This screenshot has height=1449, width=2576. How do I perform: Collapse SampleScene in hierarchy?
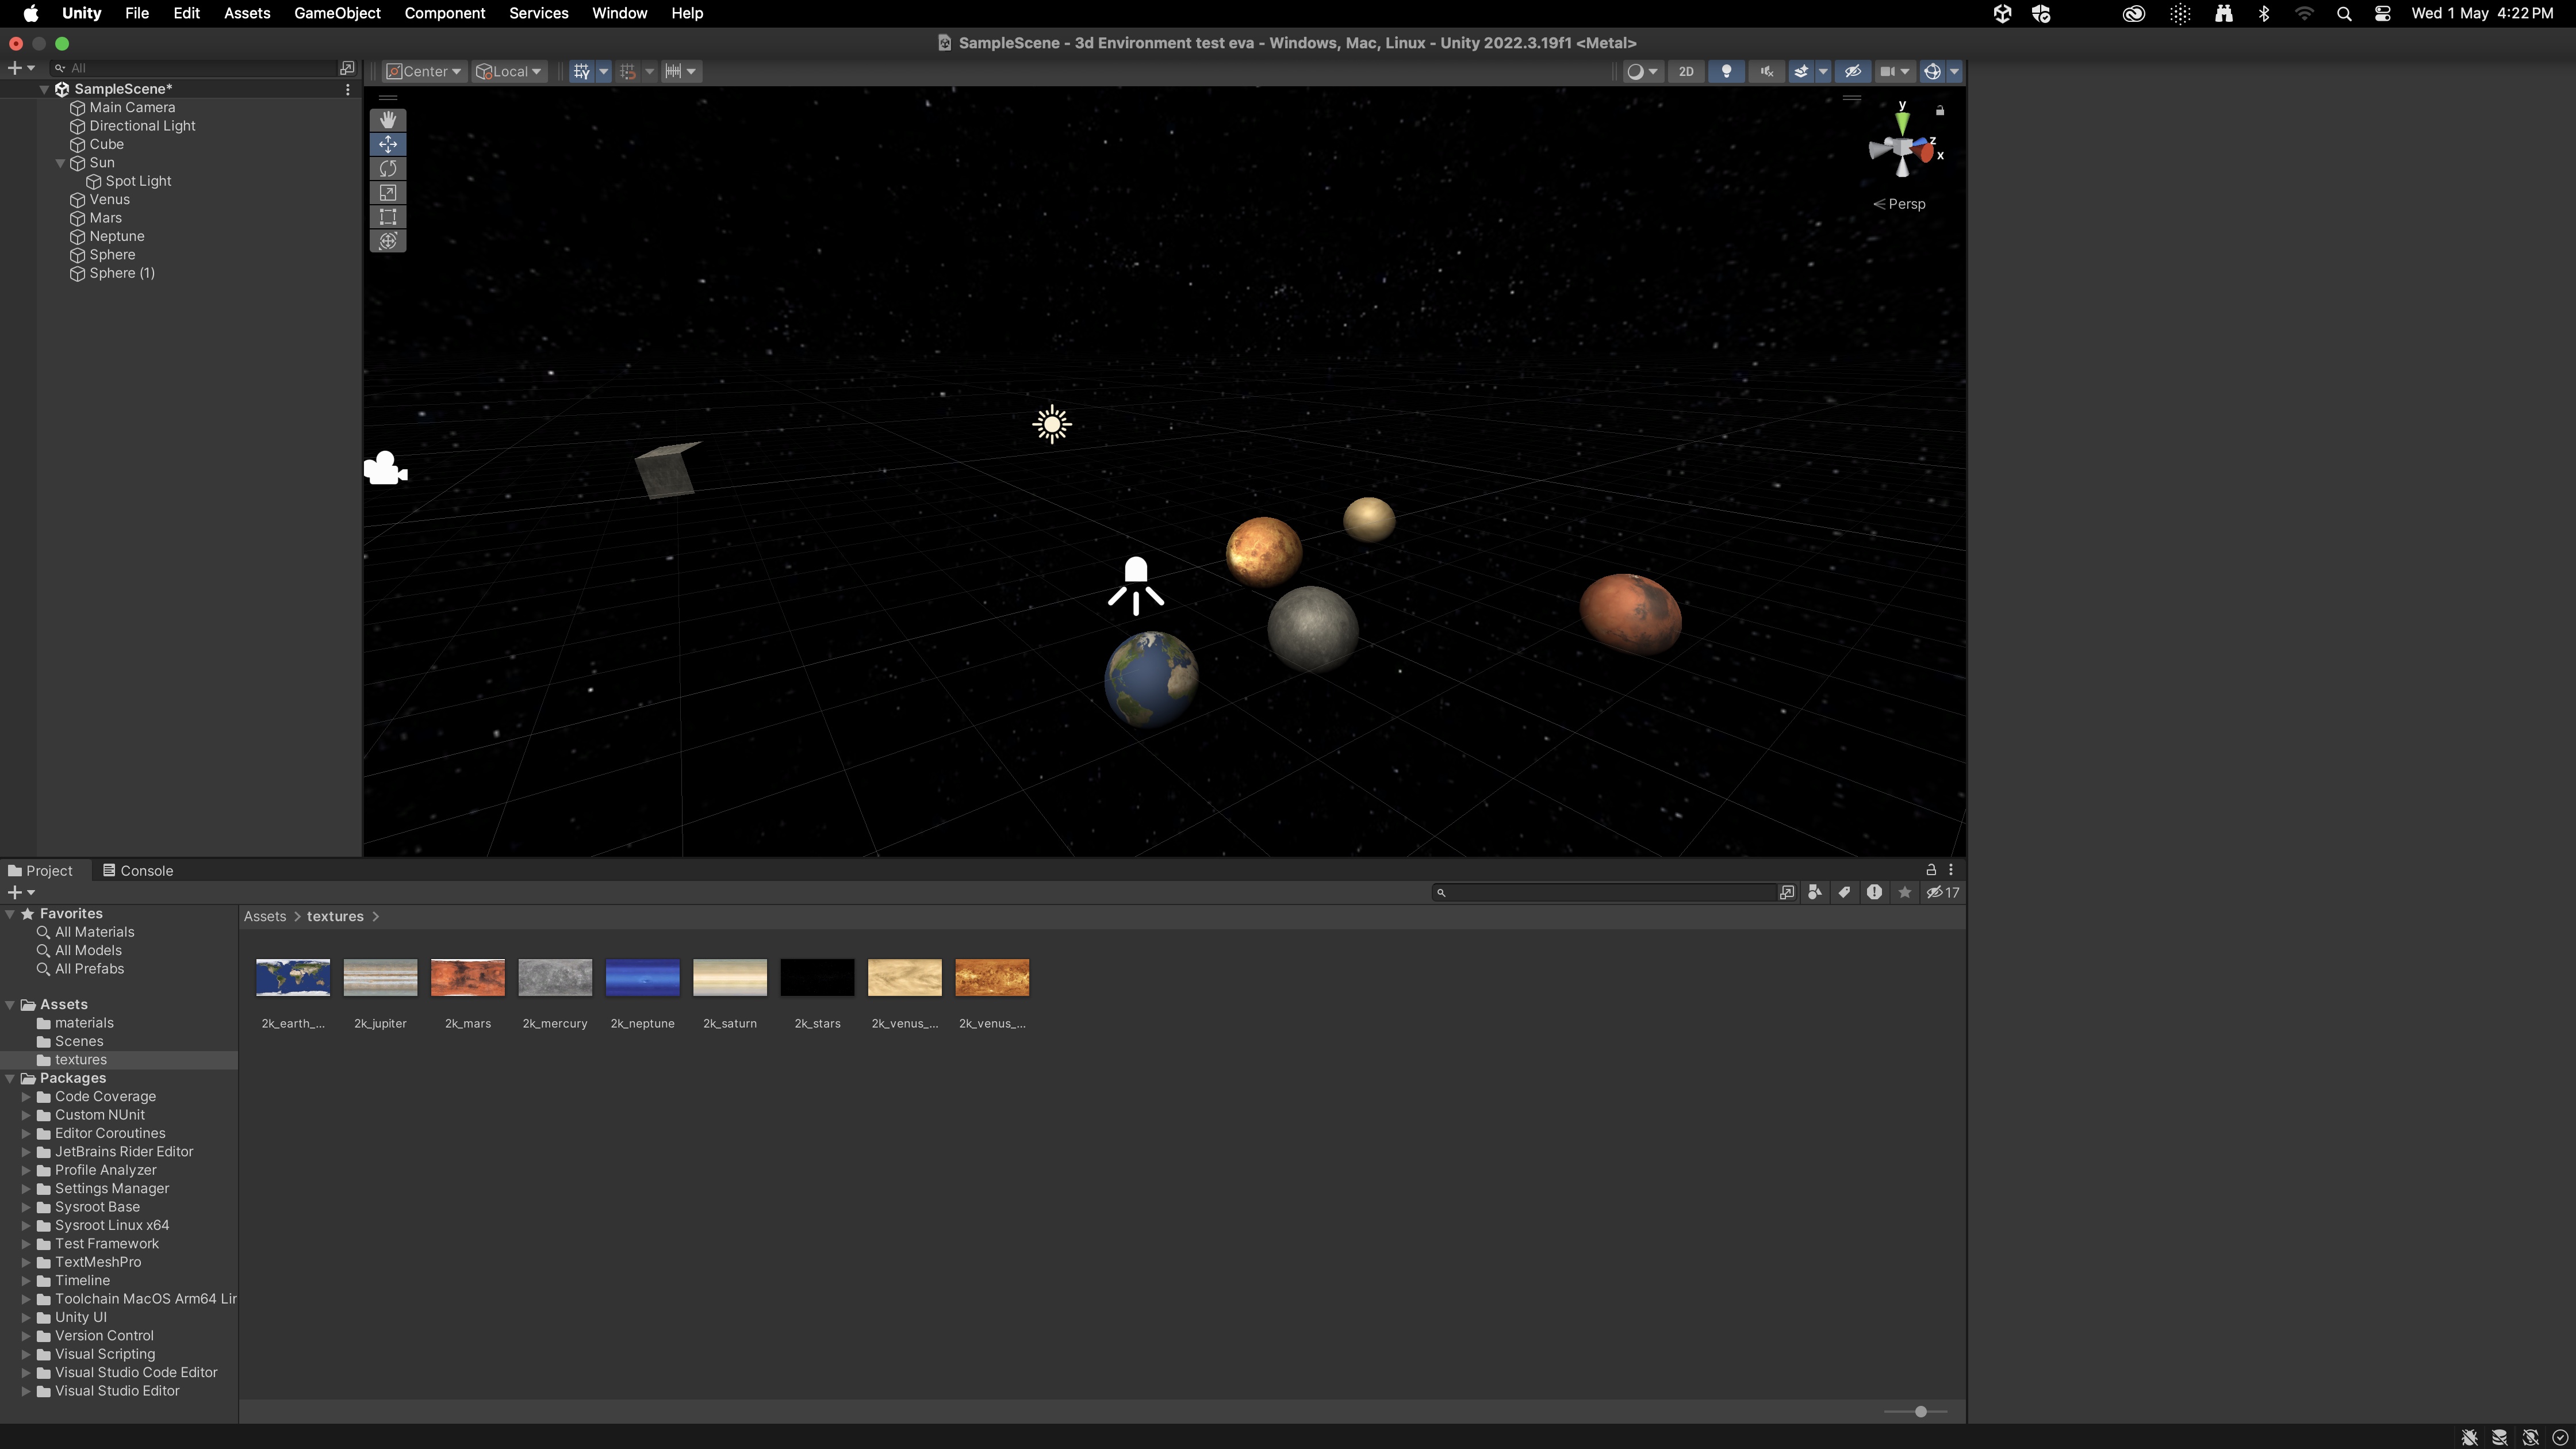(x=44, y=89)
